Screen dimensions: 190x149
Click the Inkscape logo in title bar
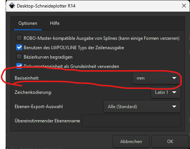click(12, 6)
